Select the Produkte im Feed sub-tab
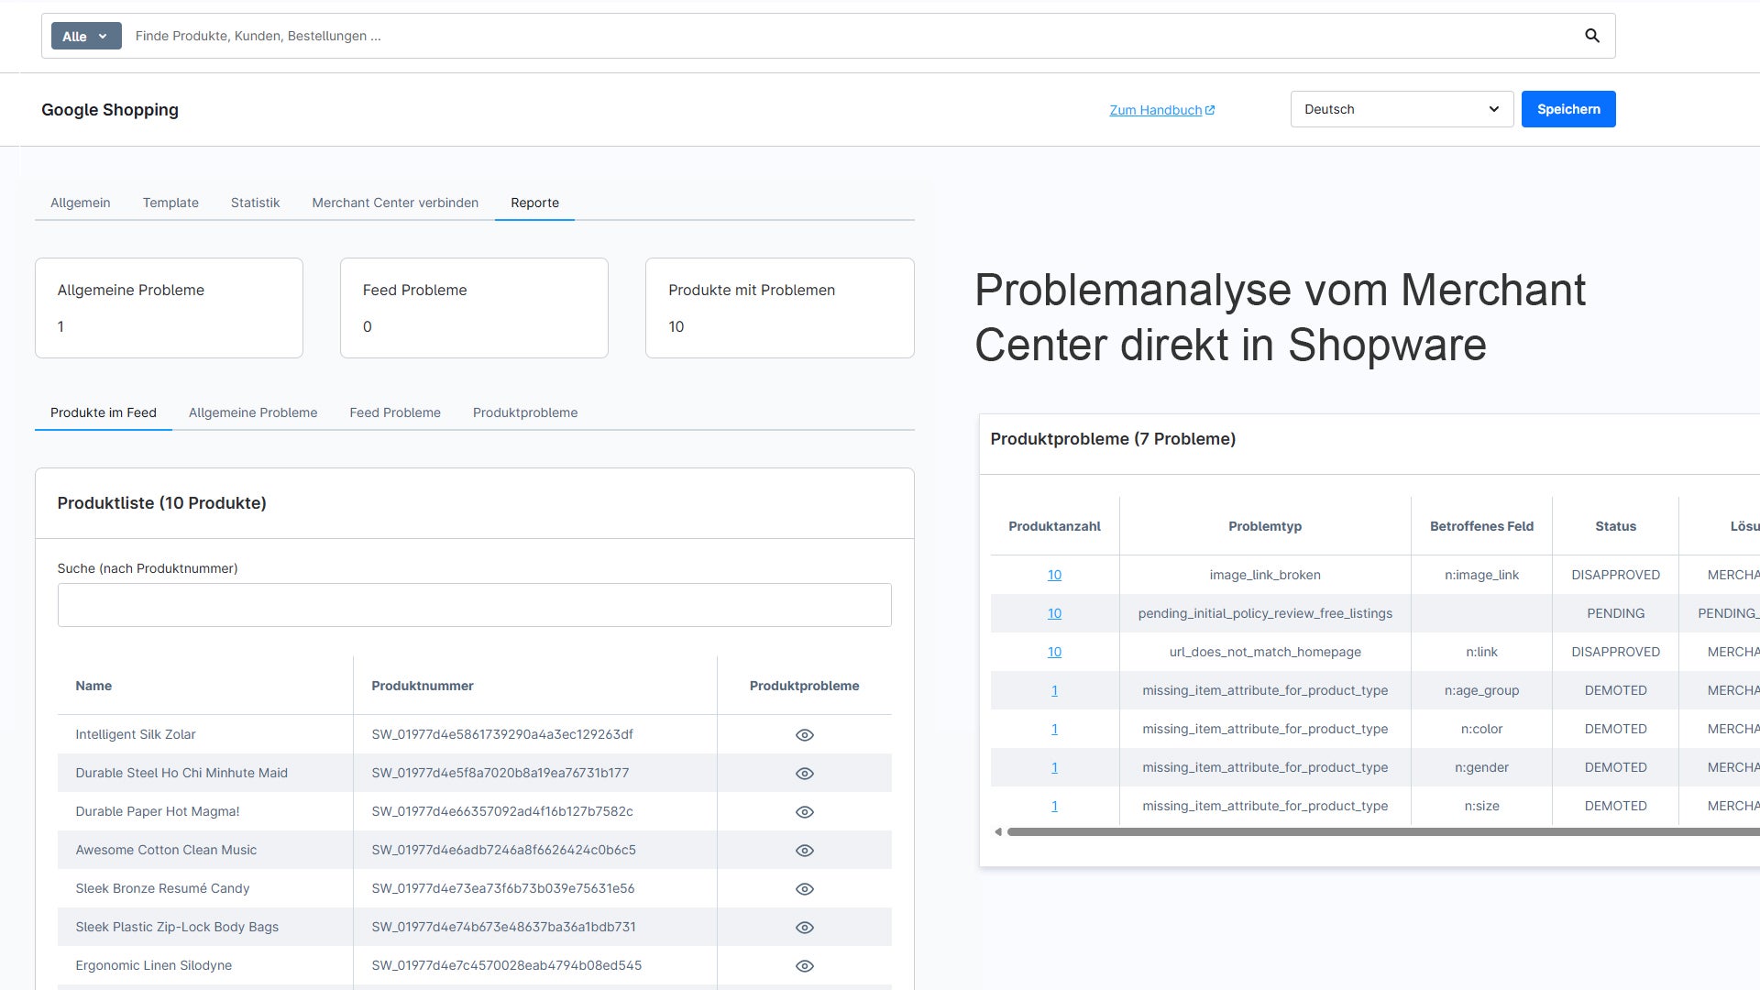The image size is (1760, 990). click(104, 412)
